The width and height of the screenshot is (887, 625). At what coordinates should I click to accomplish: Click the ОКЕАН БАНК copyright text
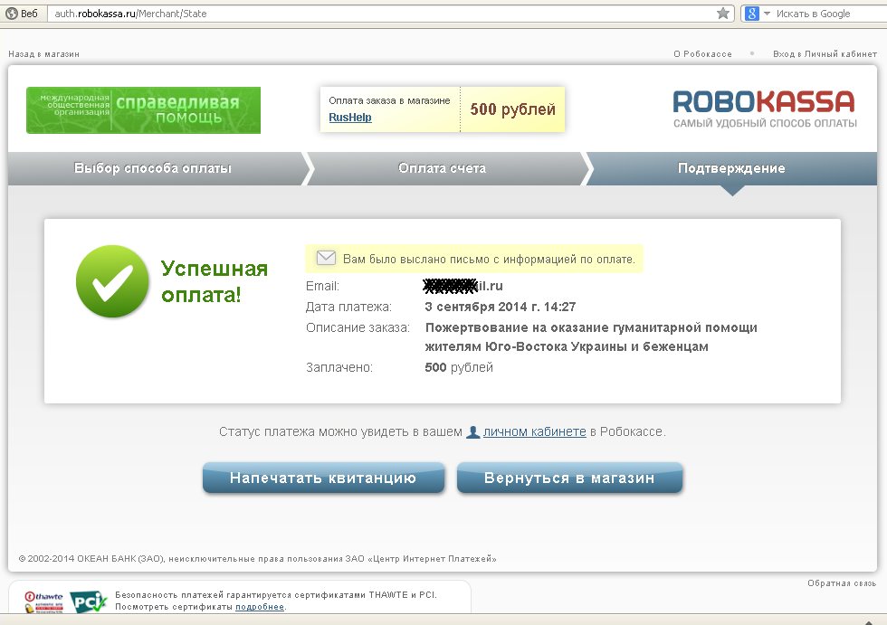257,558
